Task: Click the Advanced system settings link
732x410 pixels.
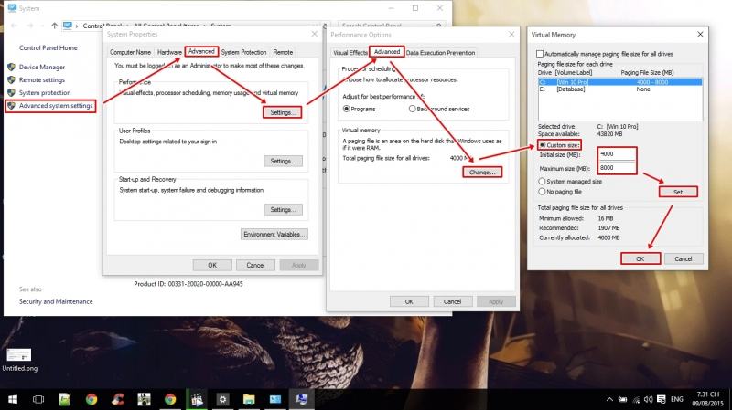Action: pos(56,106)
